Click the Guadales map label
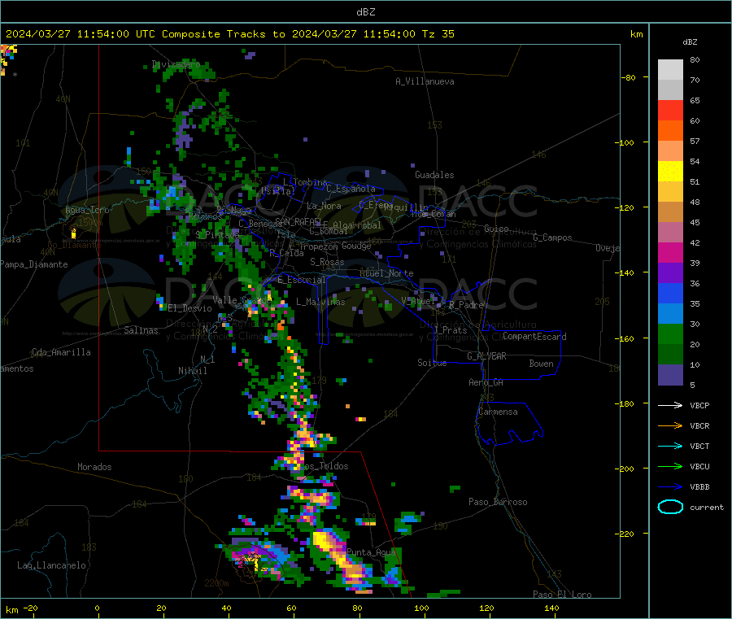The height and width of the screenshot is (619, 732). click(434, 175)
